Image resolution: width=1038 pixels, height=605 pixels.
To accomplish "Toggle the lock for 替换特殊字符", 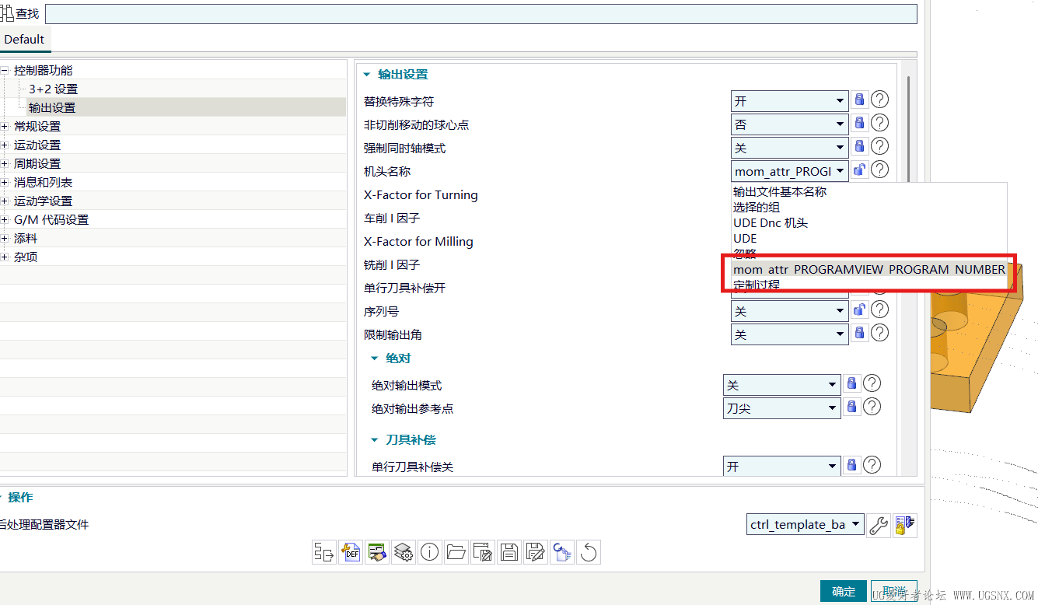I will (x=859, y=100).
